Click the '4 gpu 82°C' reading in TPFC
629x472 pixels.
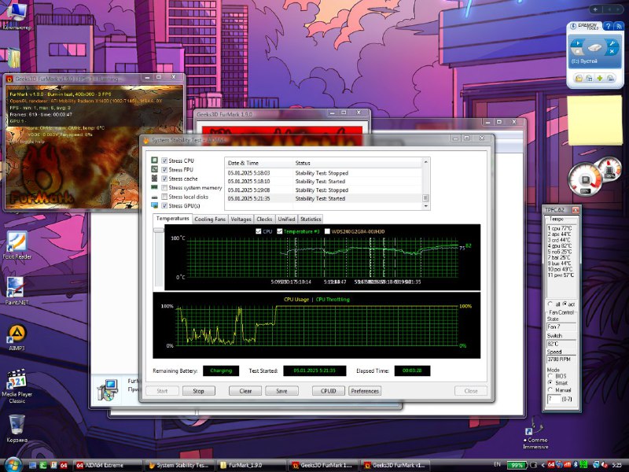point(560,245)
